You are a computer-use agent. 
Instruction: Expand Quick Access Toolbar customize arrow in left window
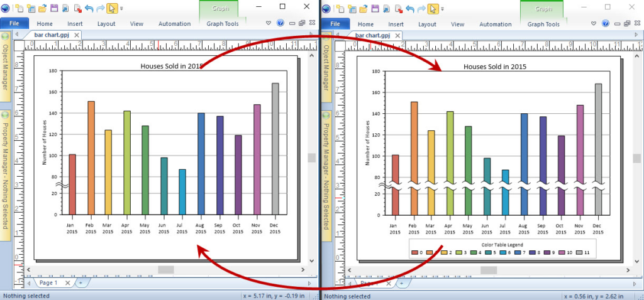121,9
